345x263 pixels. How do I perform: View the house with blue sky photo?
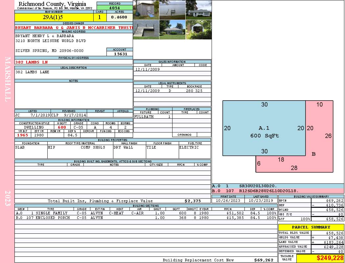pos(172,30)
